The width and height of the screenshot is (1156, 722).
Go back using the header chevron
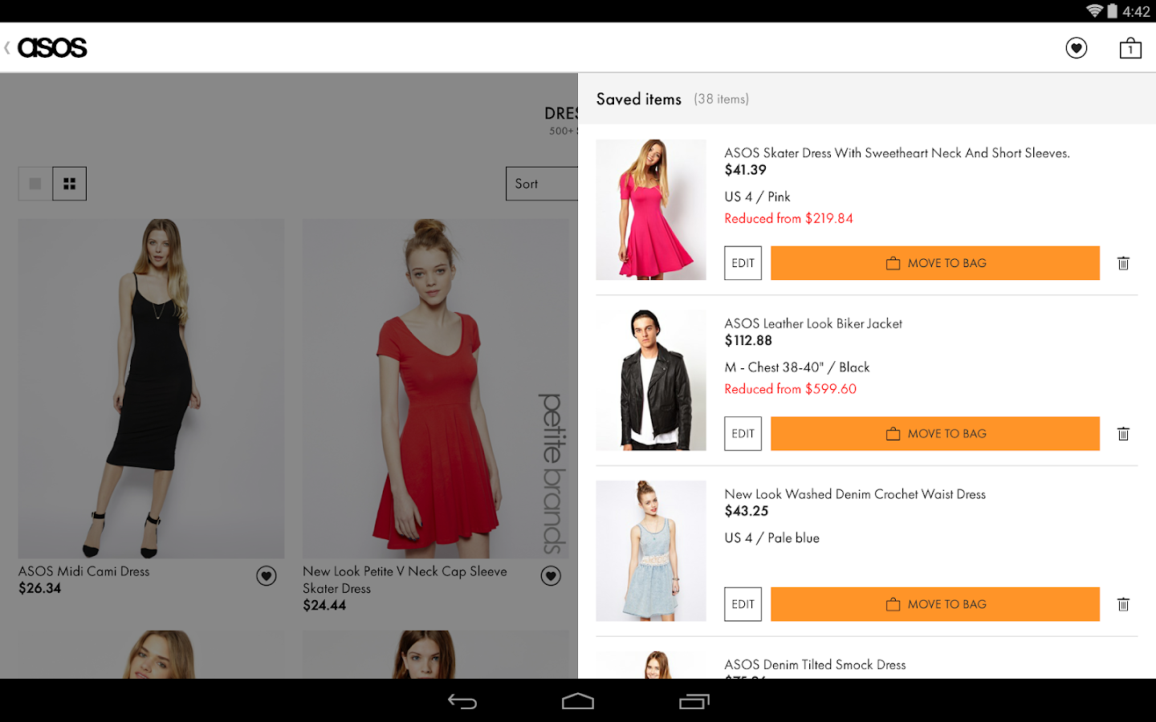[x=7, y=48]
